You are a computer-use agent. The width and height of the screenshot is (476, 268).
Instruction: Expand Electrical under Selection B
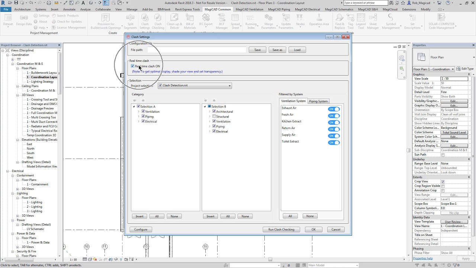[210, 131]
